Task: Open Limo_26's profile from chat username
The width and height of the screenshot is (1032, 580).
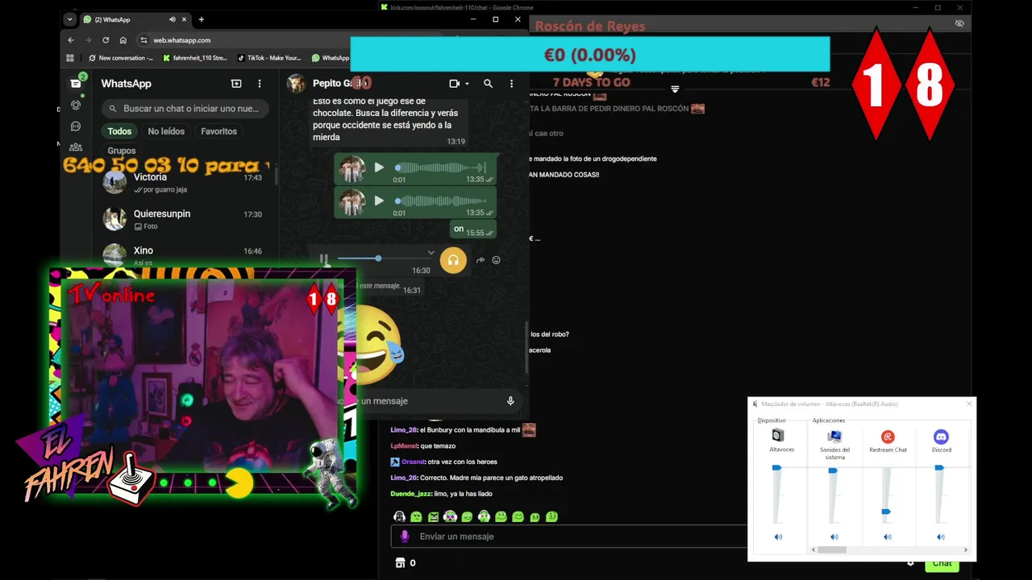Action: (404, 430)
